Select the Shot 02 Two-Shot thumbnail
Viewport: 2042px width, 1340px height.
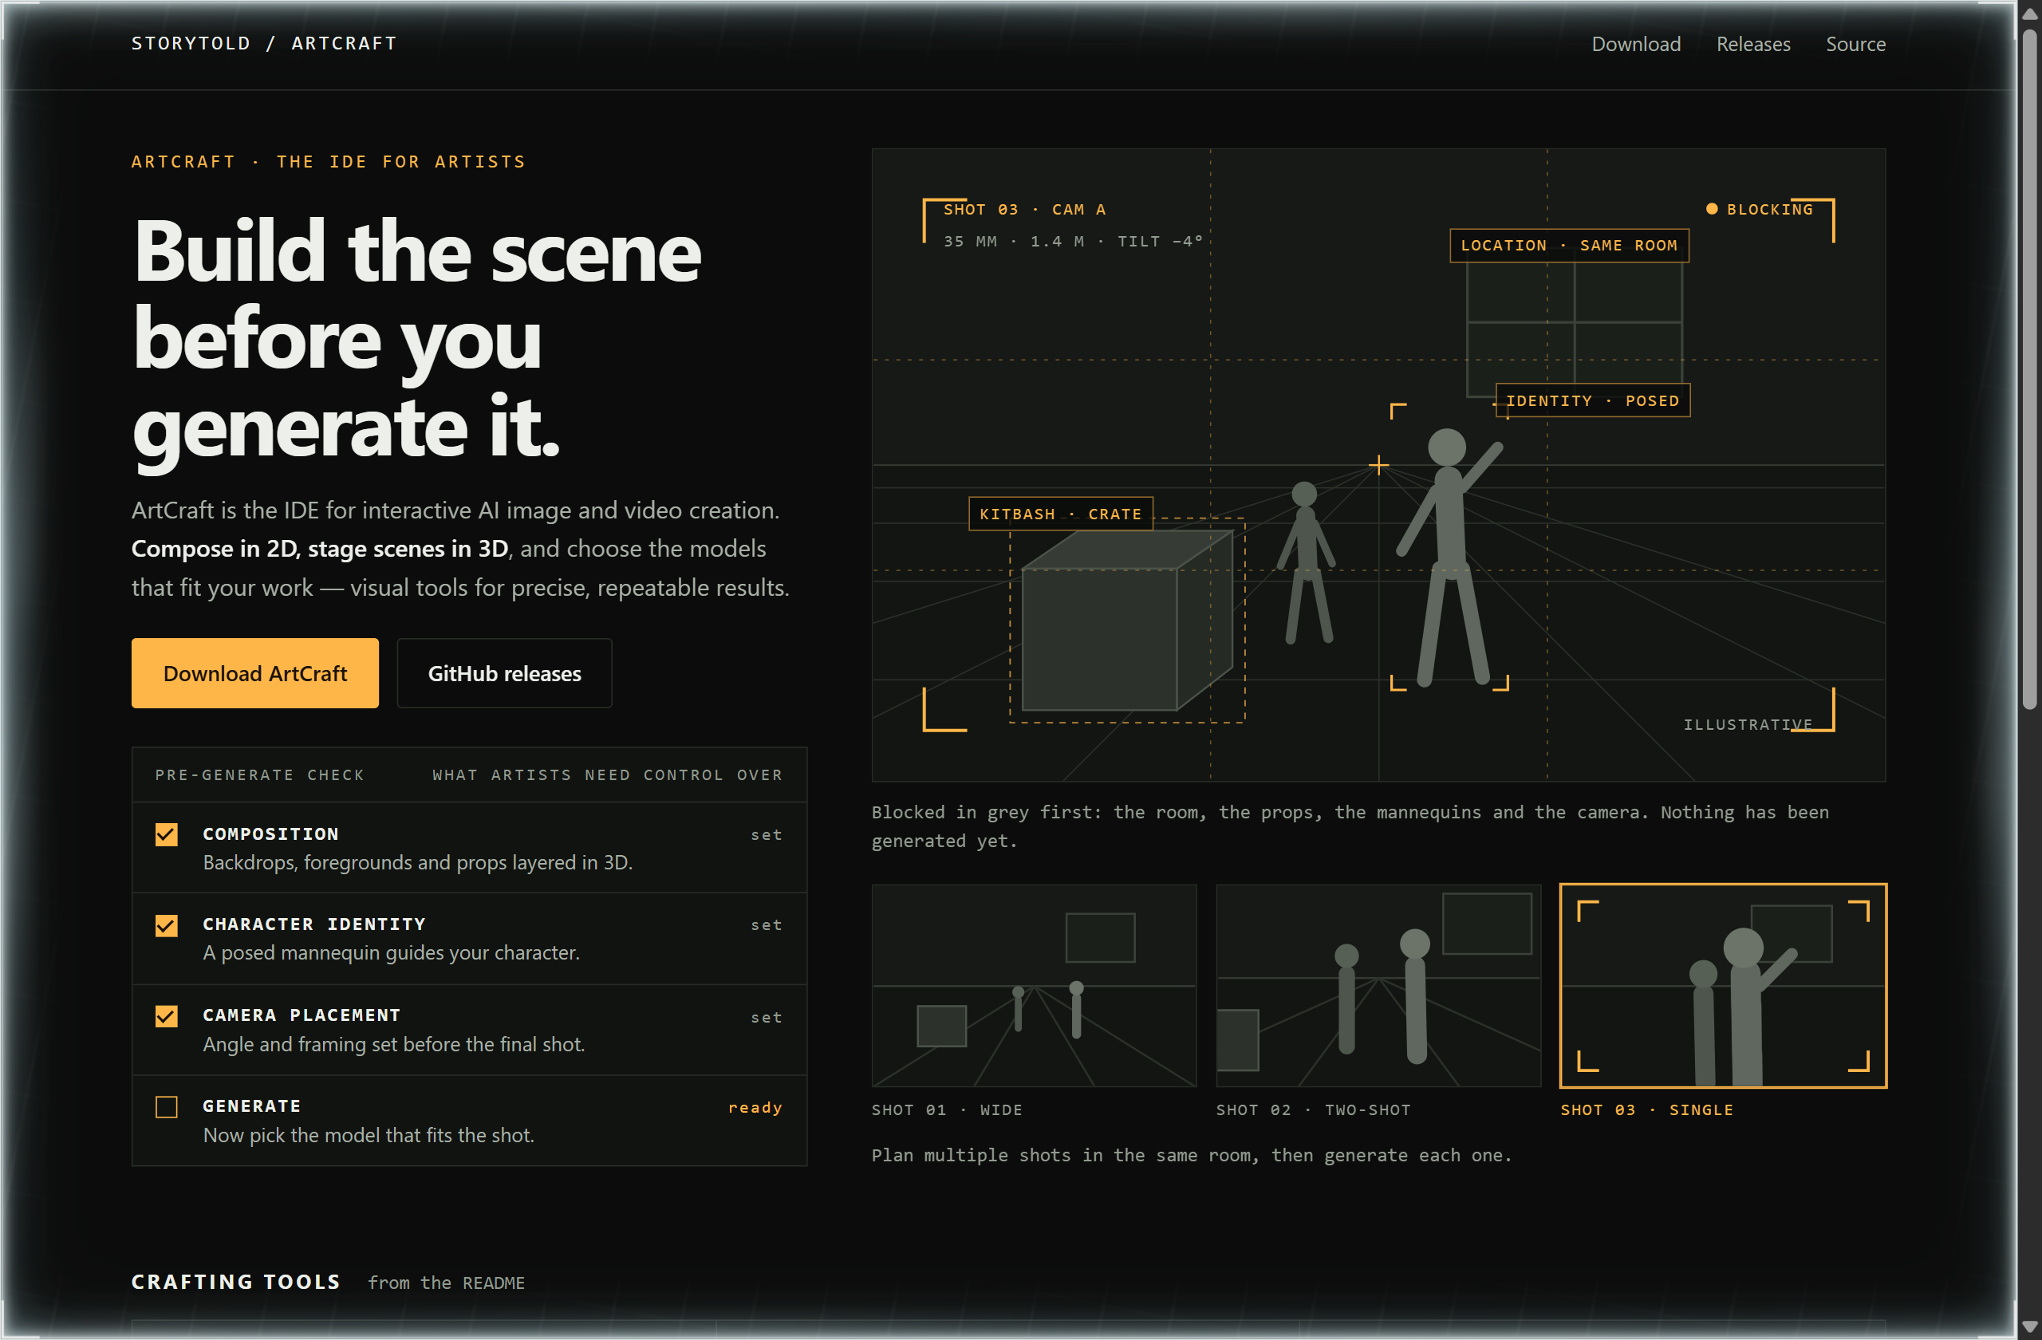(1378, 985)
